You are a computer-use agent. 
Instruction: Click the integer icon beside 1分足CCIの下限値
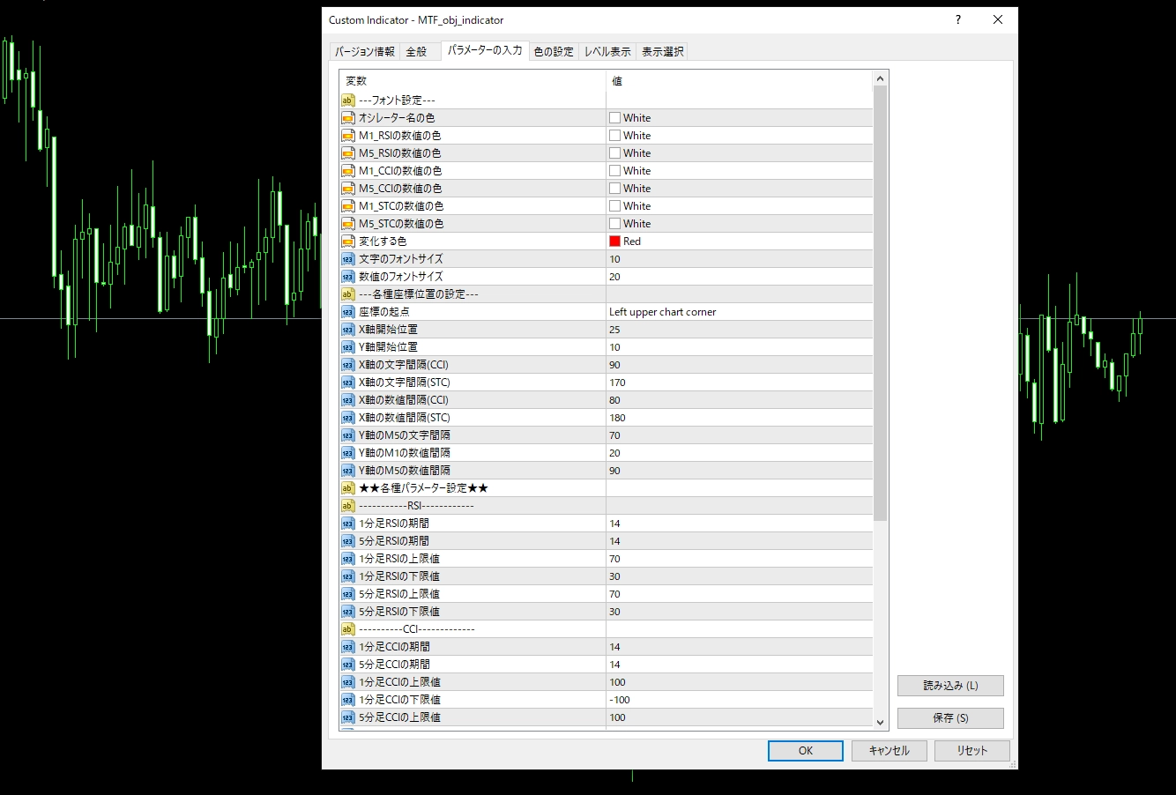(348, 700)
